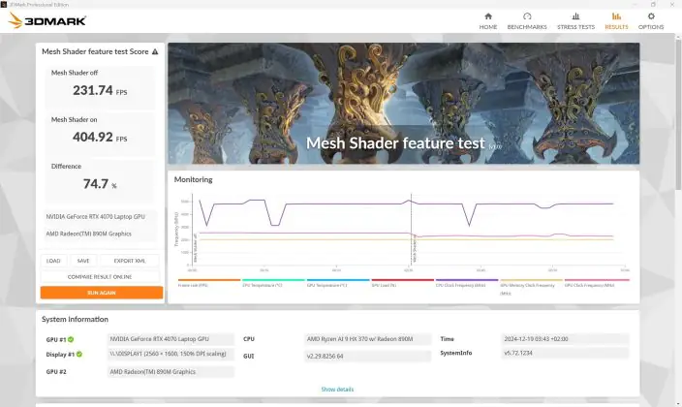The image size is (682, 407).
Task: Click the Monitoring heading
Action: tap(193, 180)
